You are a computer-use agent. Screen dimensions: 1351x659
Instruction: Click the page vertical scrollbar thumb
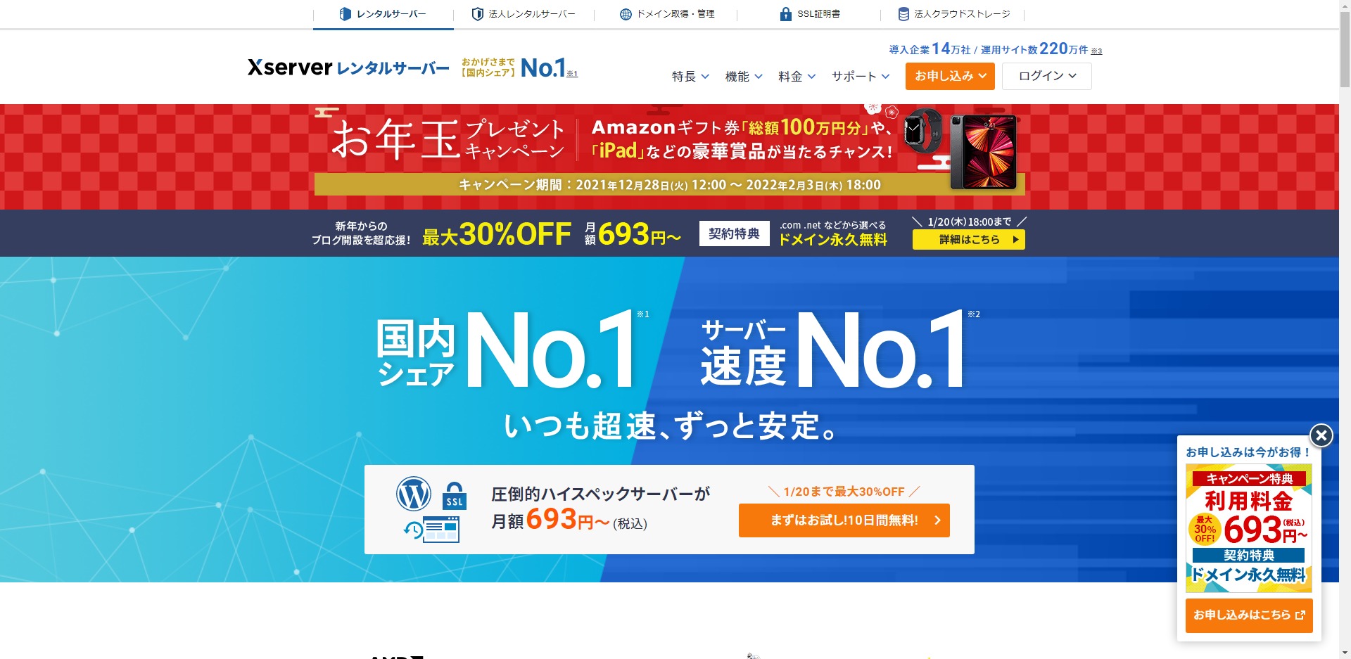click(1345, 47)
